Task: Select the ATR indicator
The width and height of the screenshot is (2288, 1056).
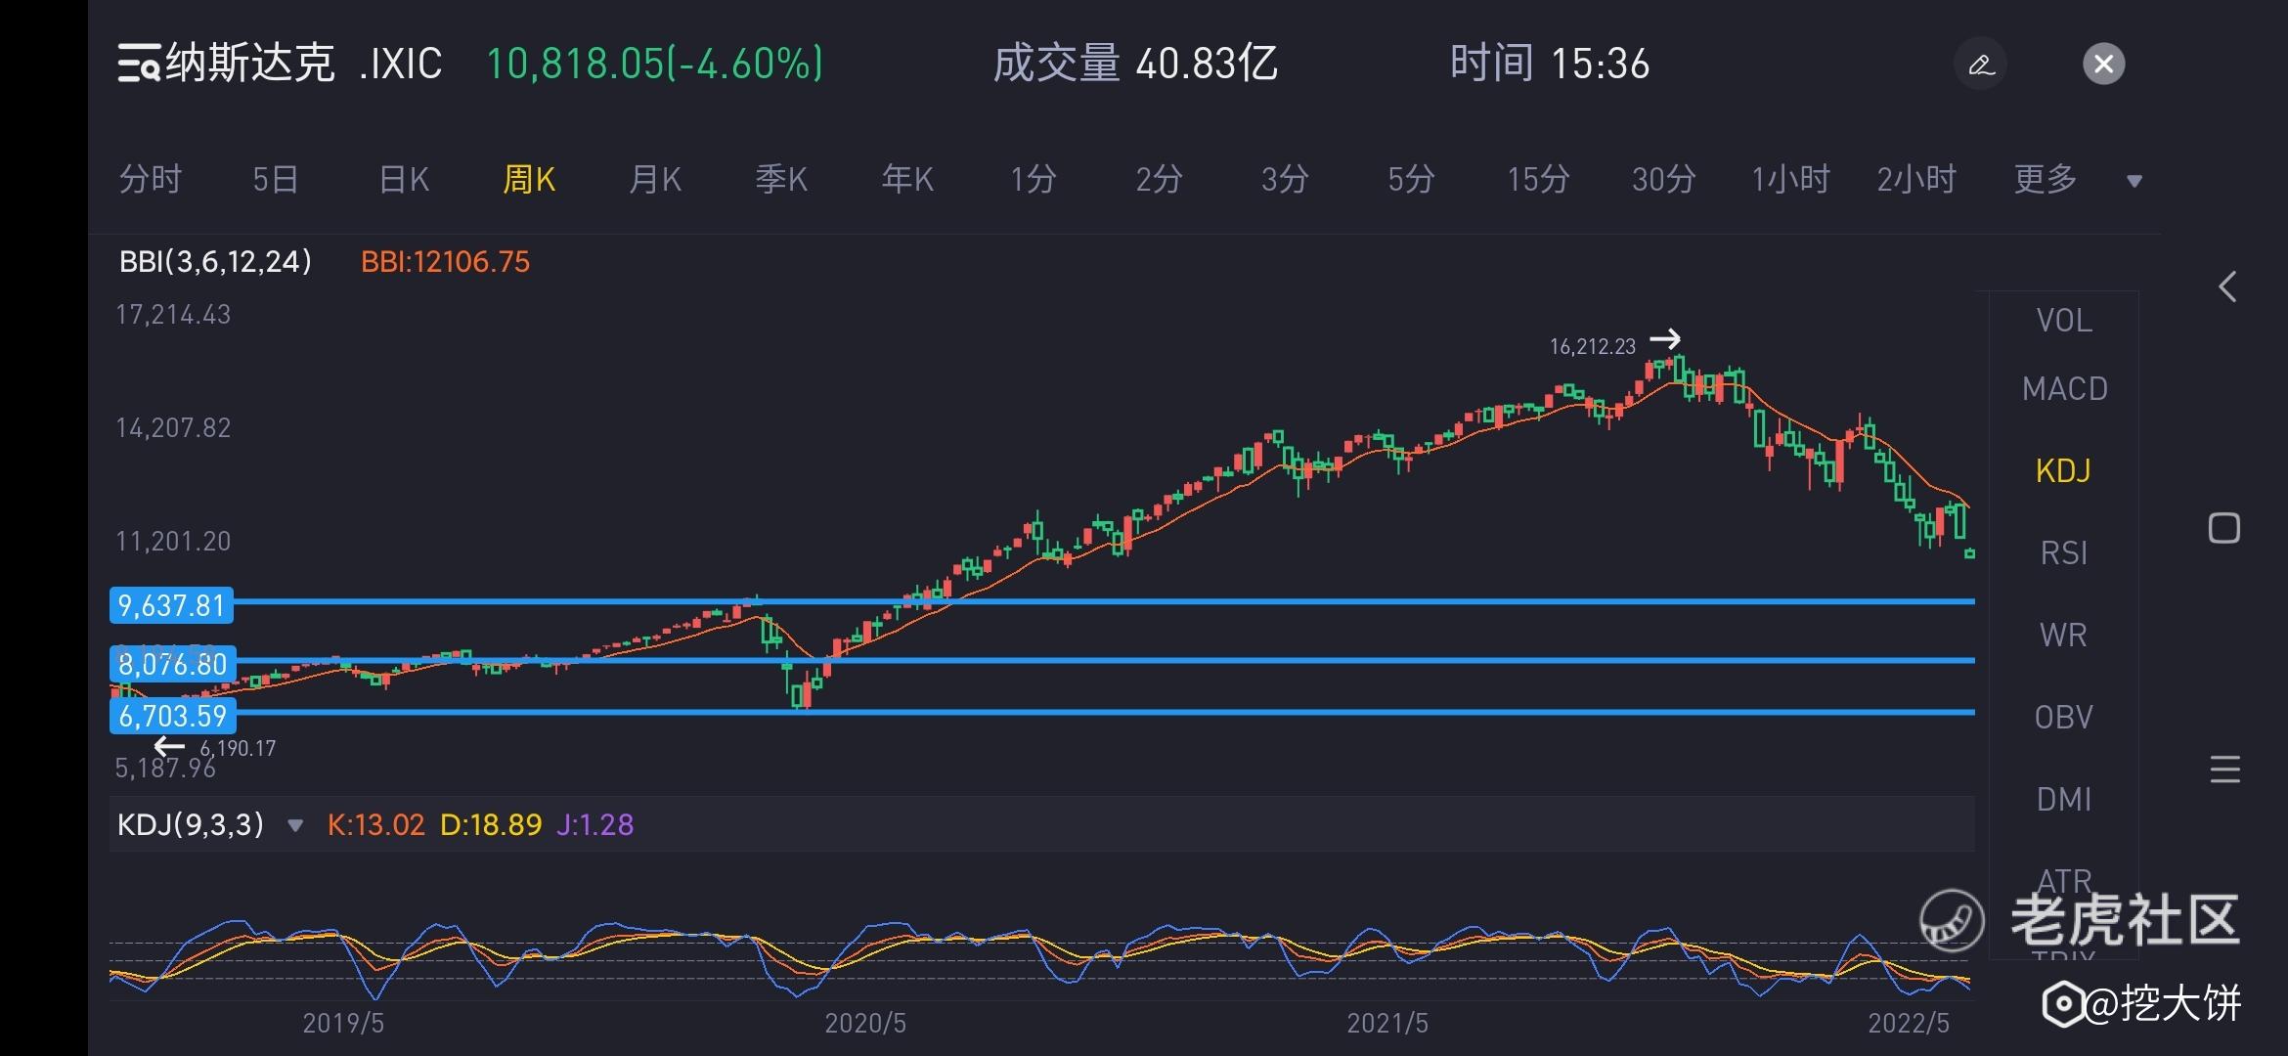Action: [x=2063, y=880]
